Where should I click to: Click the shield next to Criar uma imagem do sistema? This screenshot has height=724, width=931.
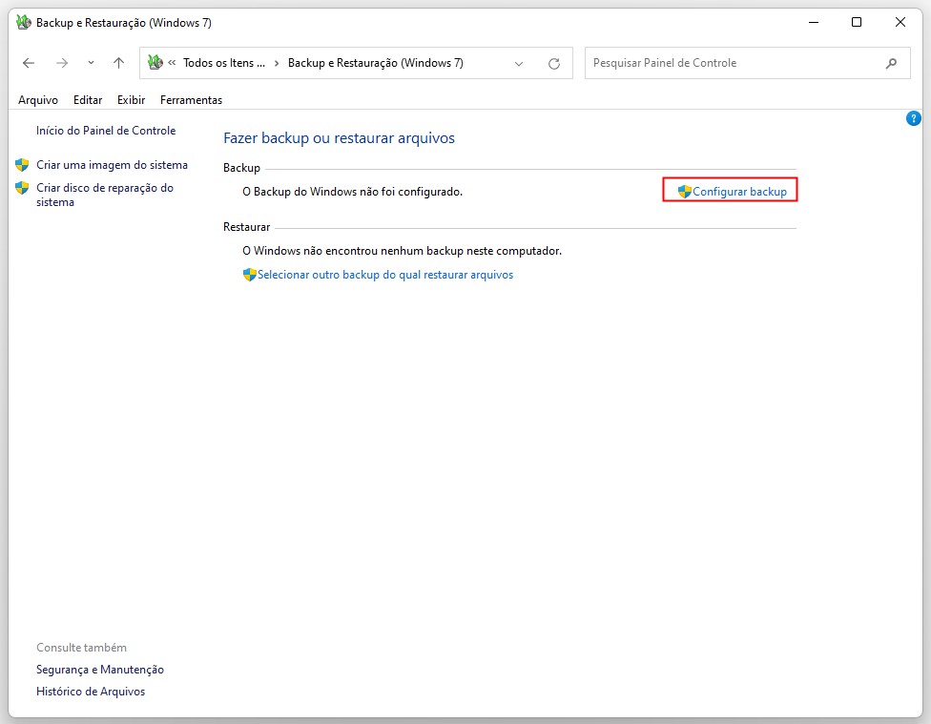click(21, 164)
